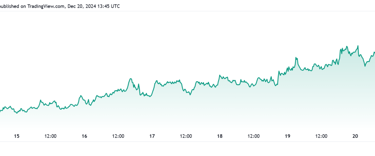Click the 19 date label on time axis
Viewport: 375px width, 156px height.
coord(287,136)
